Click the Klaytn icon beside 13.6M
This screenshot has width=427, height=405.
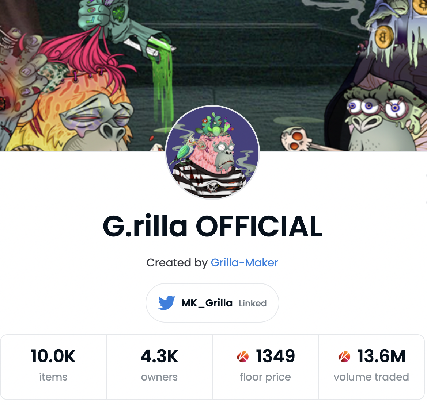[x=344, y=356]
